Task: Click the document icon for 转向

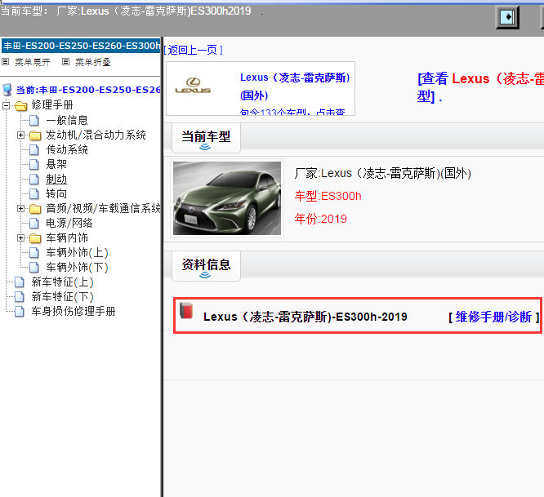Action: tap(34, 194)
